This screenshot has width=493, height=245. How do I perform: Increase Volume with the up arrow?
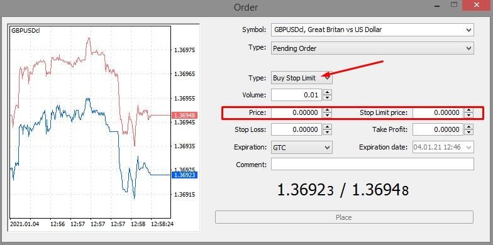[328, 92]
